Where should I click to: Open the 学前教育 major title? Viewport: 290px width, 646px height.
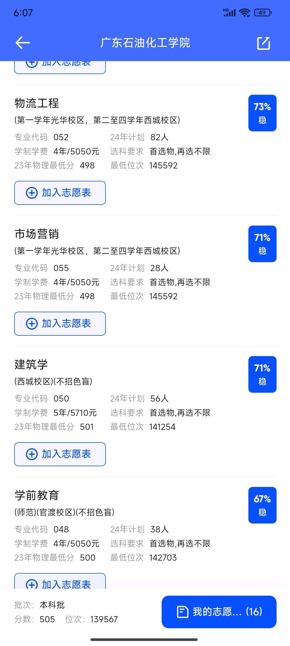click(37, 495)
